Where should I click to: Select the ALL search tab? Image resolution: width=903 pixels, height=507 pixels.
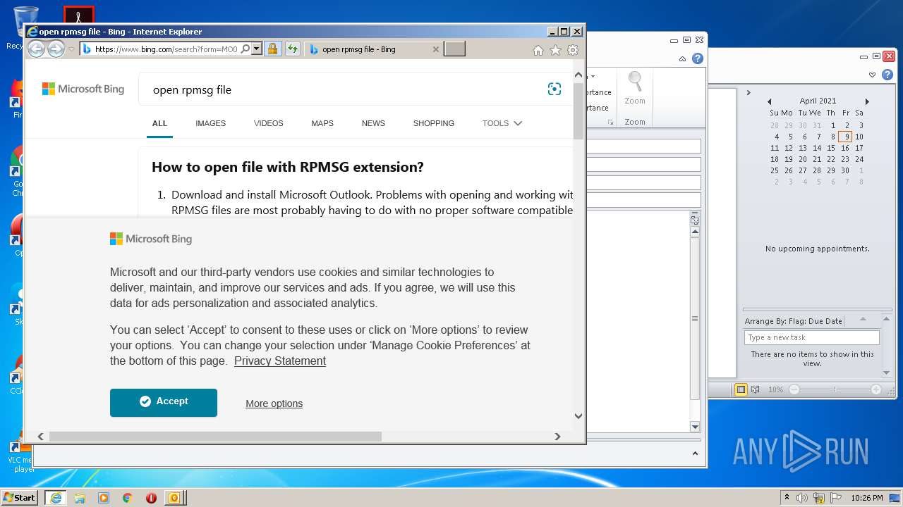pyautogui.click(x=159, y=123)
